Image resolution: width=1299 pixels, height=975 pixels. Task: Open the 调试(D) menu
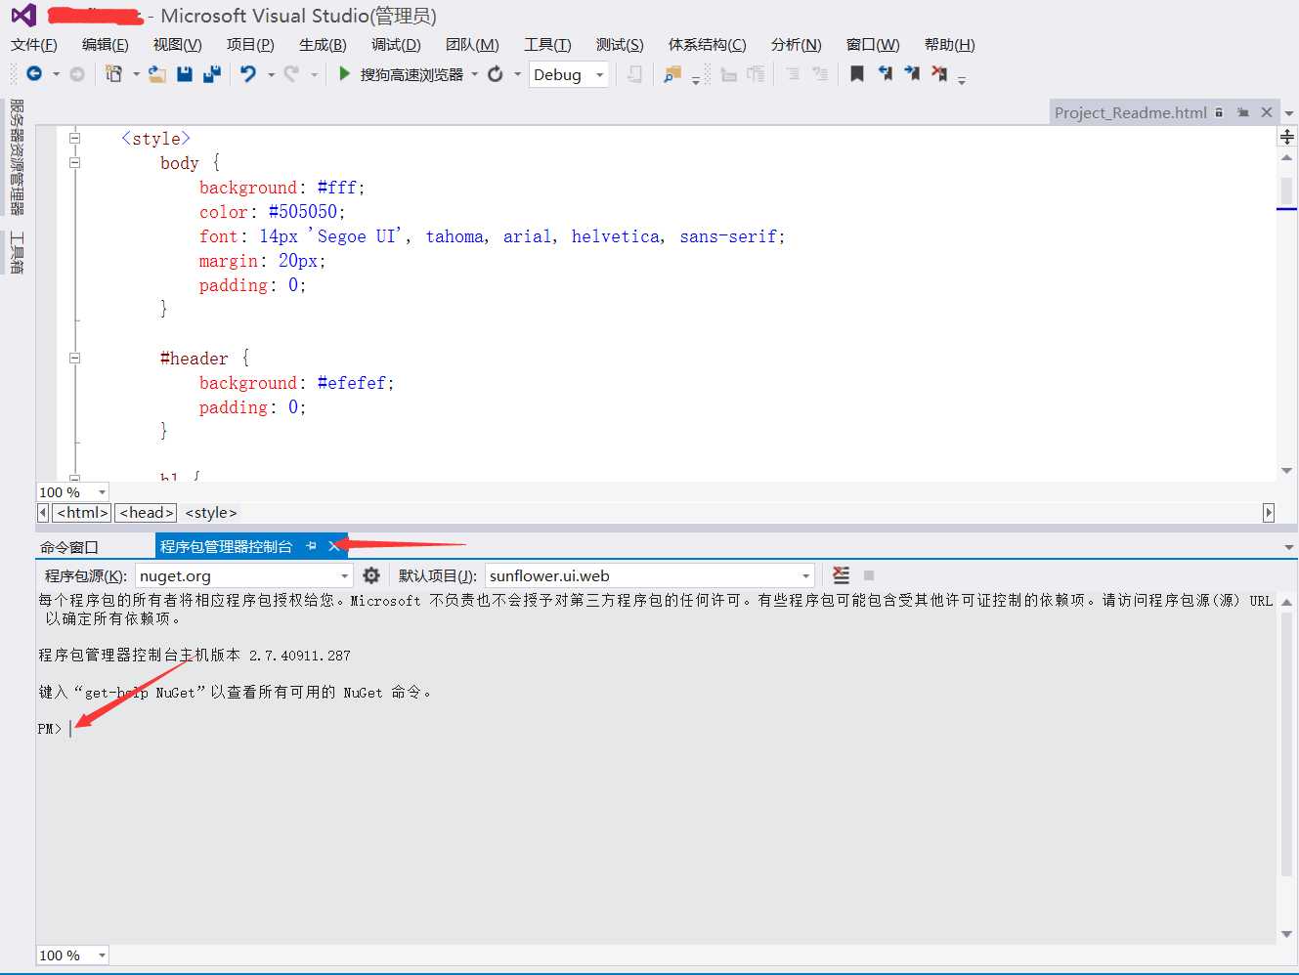(x=396, y=44)
